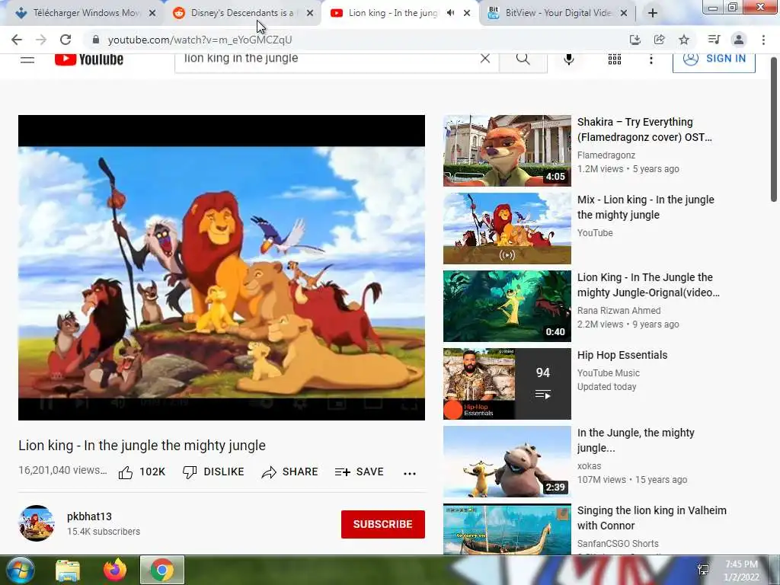
Task: Click the taskbar clock showing 7:45 PM
Action: coord(741,571)
